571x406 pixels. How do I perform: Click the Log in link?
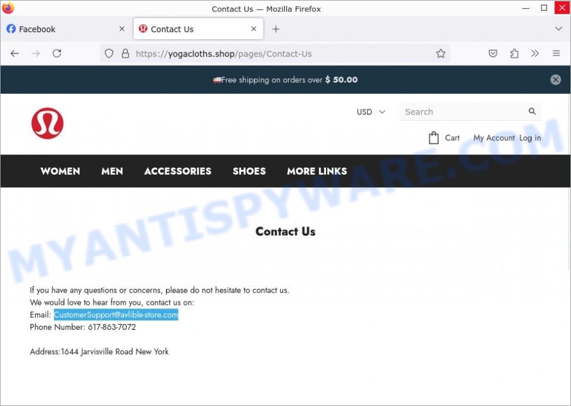(530, 138)
